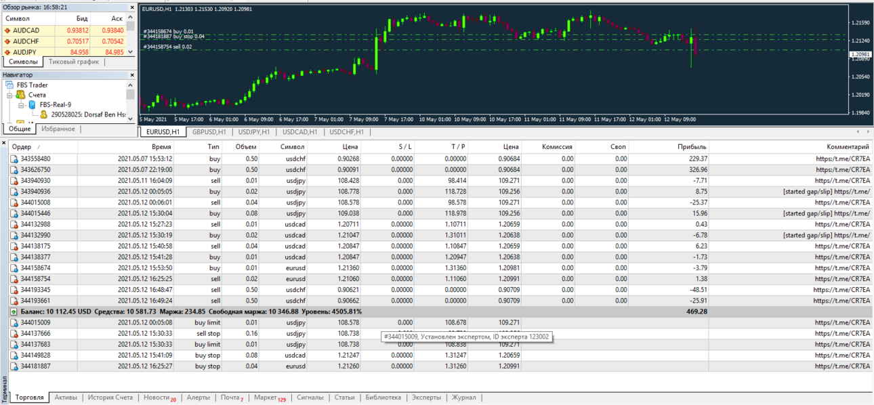Open the Эксперты terminal tab
This screenshot has height=405, width=874.
pyautogui.click(x=427, y=398)
